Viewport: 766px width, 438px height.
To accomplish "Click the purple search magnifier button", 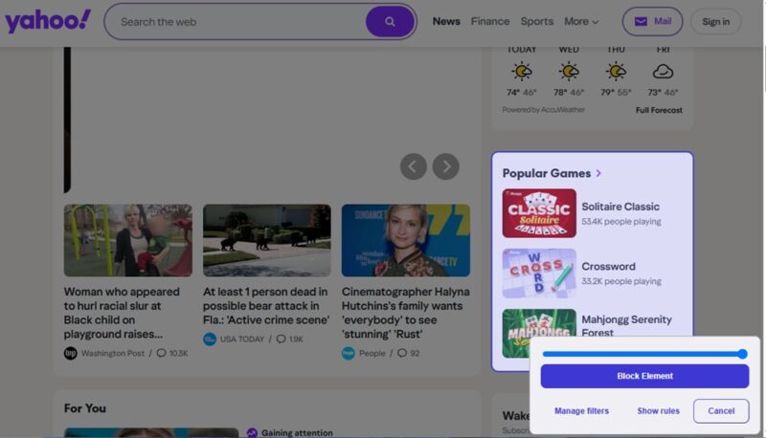I will pyautogui.click(x=390, y=21).
